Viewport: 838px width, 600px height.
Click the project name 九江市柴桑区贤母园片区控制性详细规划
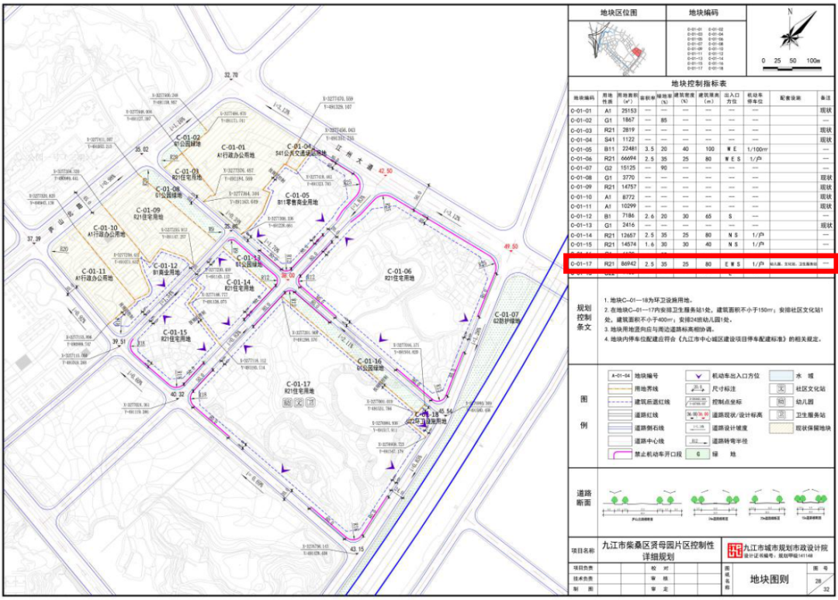tap(658, 551)
